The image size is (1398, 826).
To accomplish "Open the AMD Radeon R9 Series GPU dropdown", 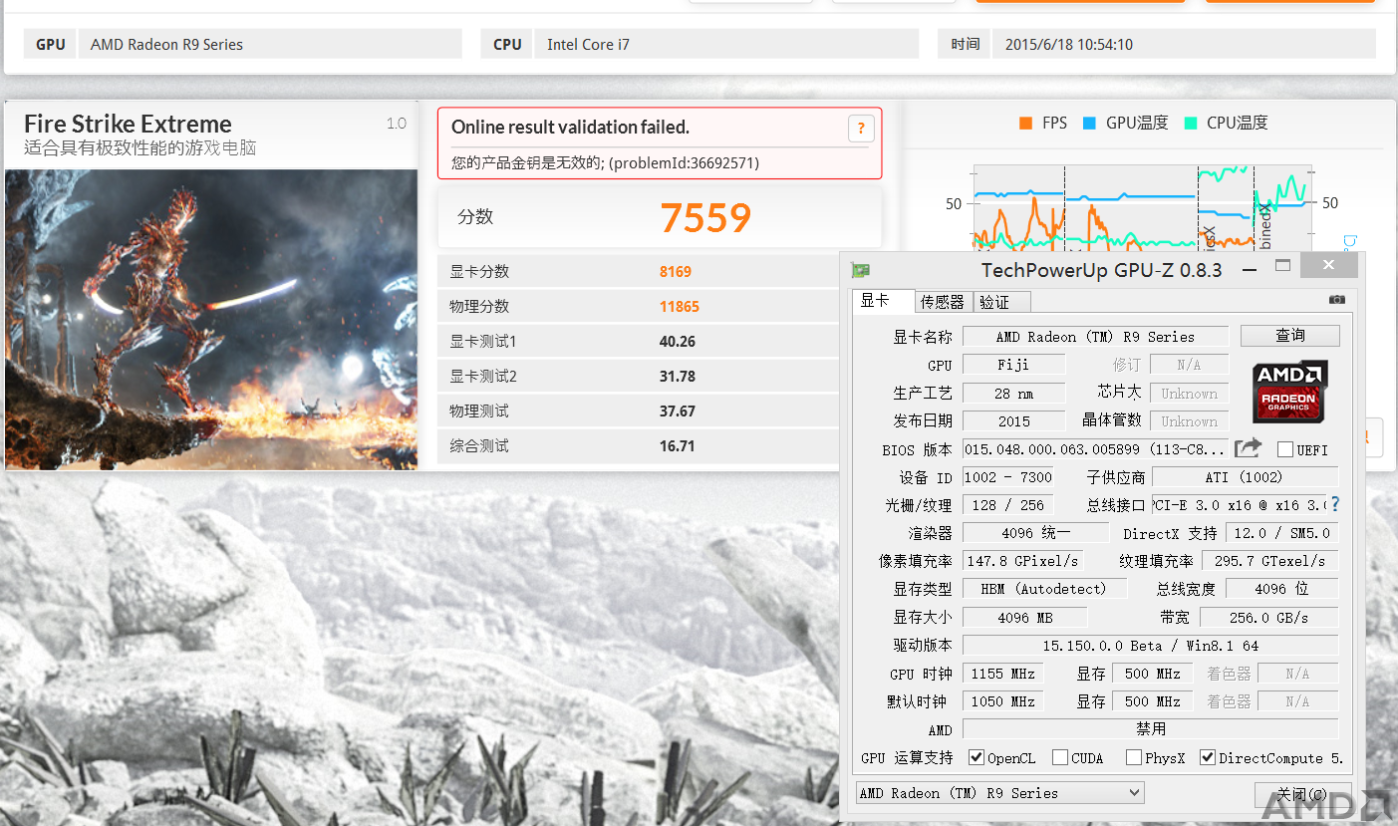I will tap(999, 793).
